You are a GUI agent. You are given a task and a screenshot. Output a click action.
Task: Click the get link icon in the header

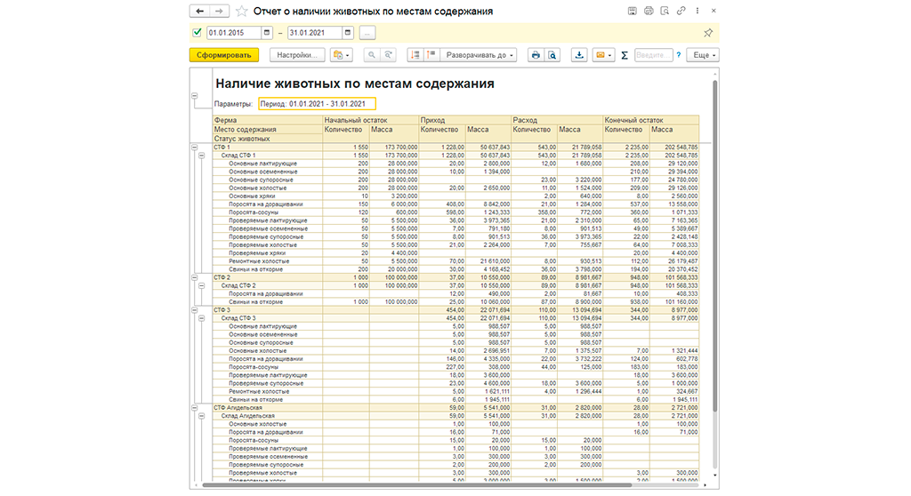pos(681,11)
